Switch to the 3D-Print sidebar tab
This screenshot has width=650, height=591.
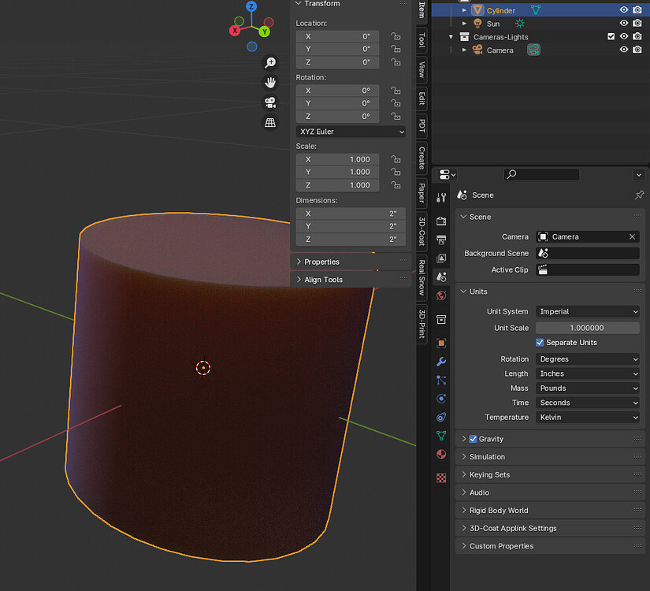[422, 324]
